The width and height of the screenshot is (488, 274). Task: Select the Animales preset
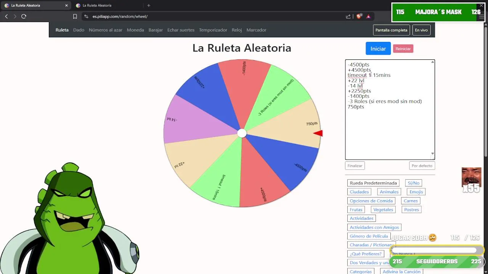pos(389,192)
